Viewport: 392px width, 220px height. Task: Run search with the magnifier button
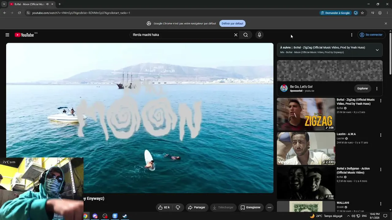tap(246, 35)
